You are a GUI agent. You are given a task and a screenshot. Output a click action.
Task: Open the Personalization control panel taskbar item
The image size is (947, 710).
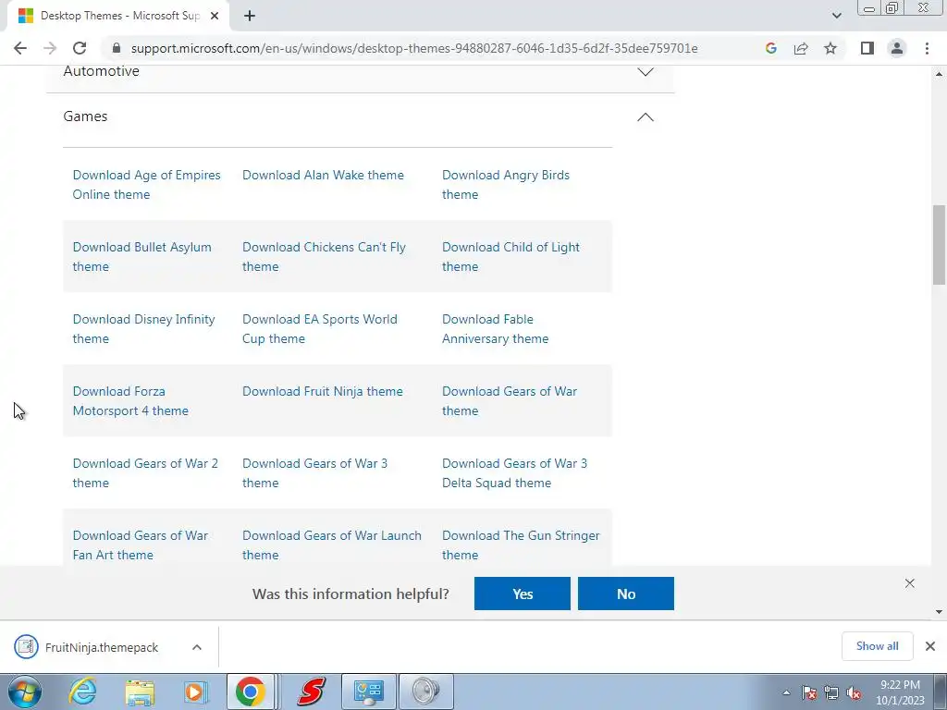(369, 692)
